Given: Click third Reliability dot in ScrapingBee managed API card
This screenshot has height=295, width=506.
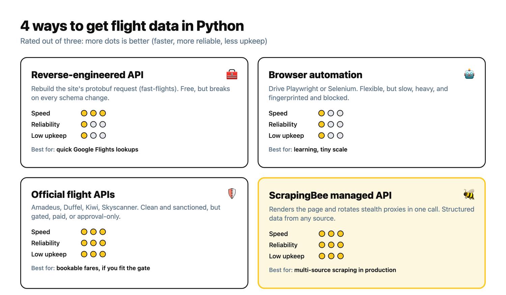Looking at the screenshot, I should click(340, 245).
